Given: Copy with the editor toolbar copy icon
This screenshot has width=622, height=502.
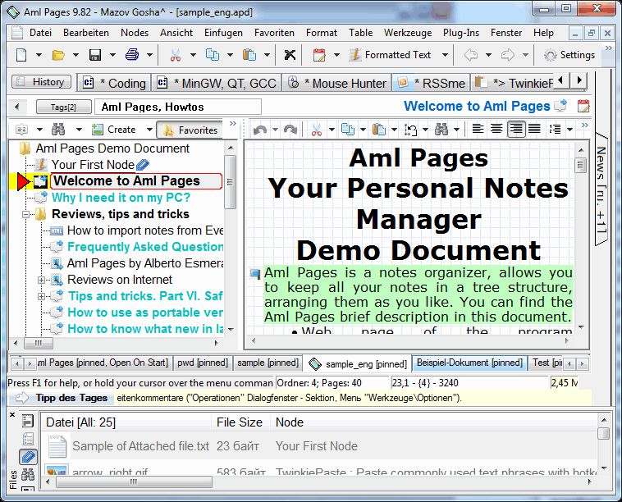Looking at the screenshot, I should (348, 130).
